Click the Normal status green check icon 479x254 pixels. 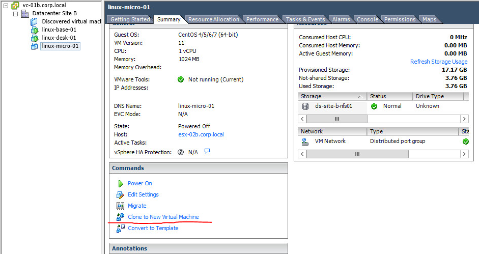pyautogui.click(x=374, y=106)
